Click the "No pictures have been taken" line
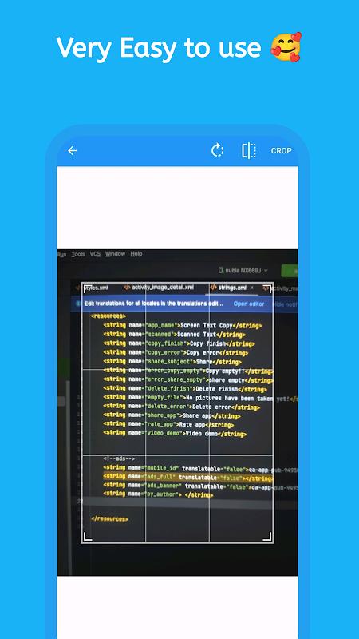This screenshot has width=359, height=639. click(200, 398)
